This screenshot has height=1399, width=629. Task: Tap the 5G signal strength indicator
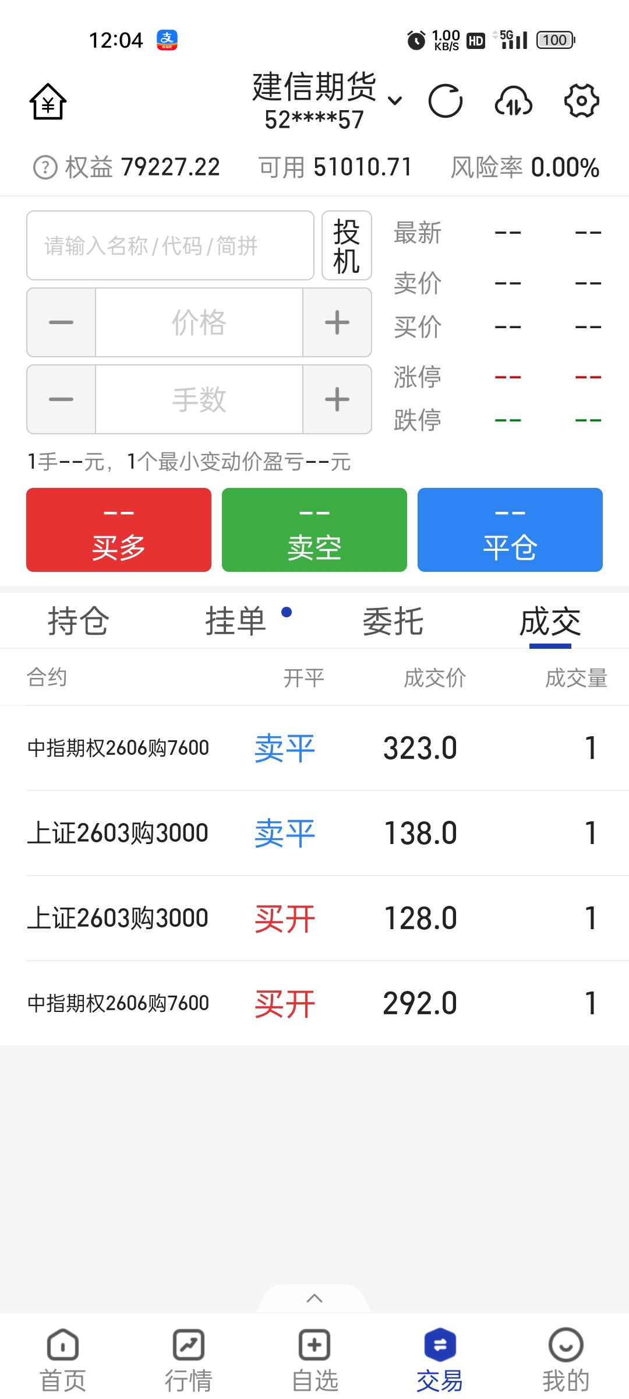tap(511, 40)
